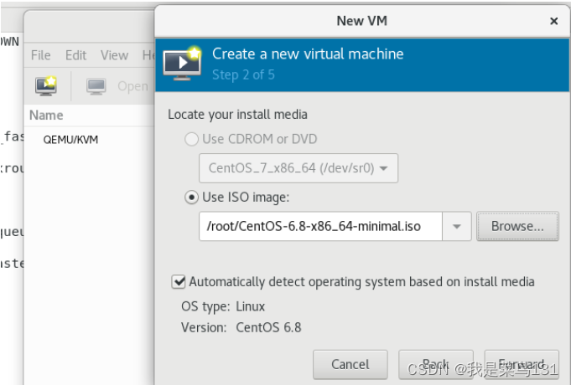571x385 pixels.
Task: Click the ISO image path field
Action: [320, 227]
